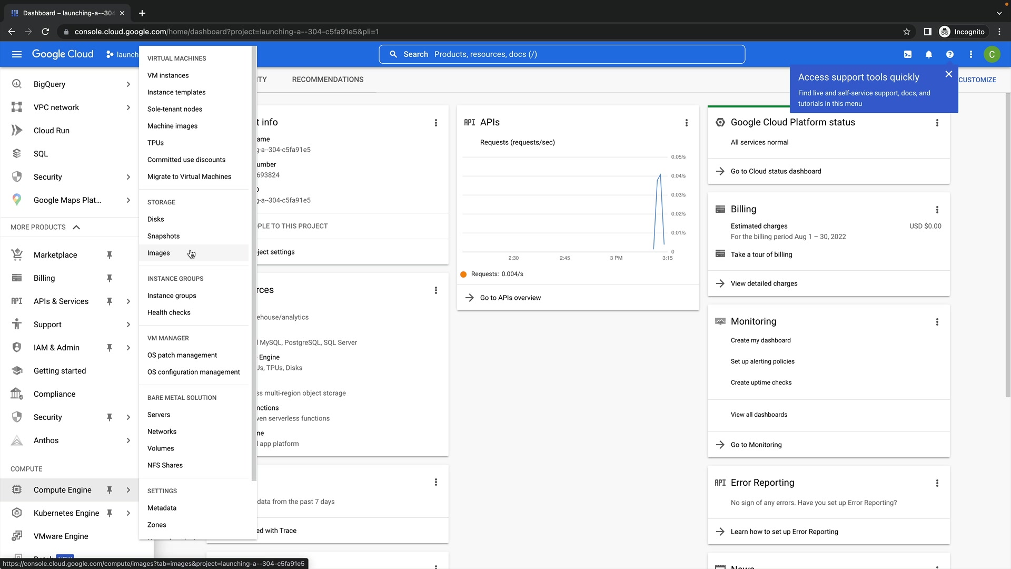Click the submenu vertical scrollbar
Image resolution: width=1011 pixels, height=569 pixels.
point(254,263)
